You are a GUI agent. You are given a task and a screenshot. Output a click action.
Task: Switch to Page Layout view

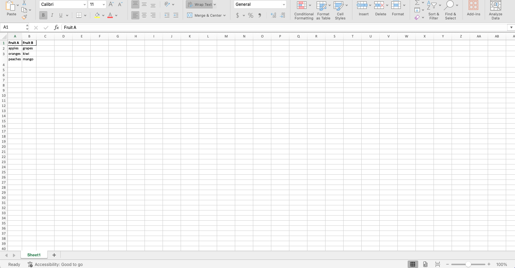pos(425,264)
